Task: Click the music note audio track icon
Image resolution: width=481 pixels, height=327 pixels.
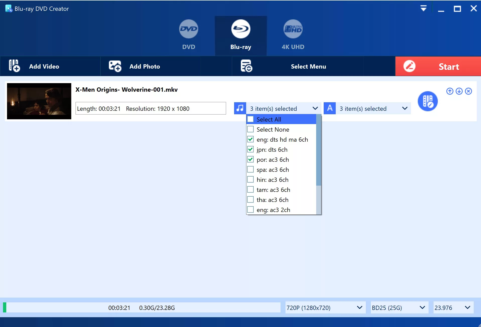Action: pos(240,108)
